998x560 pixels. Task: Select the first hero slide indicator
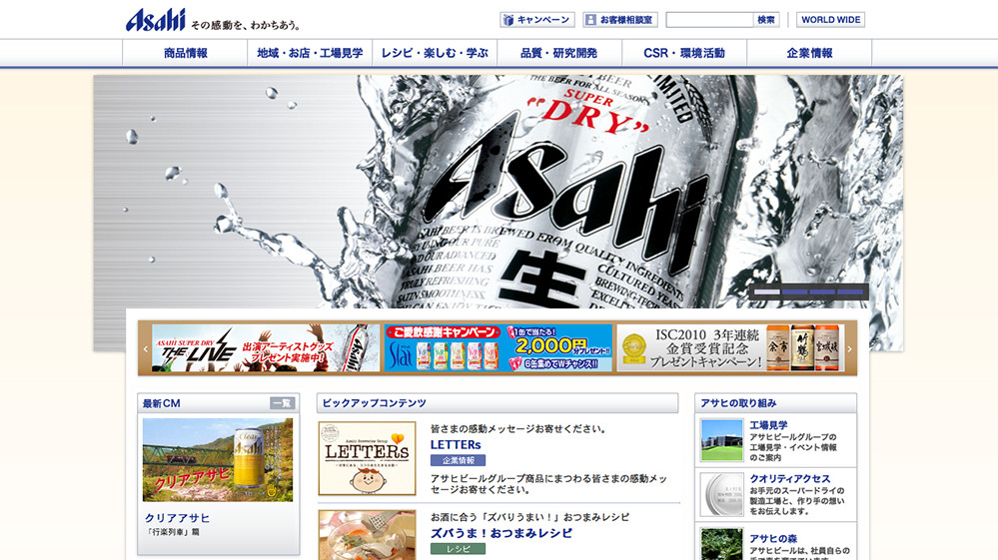click(767, 292)
